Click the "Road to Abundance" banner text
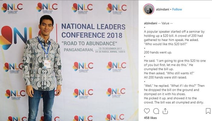This screenshot has height=121, width=212. pos(89,43)
